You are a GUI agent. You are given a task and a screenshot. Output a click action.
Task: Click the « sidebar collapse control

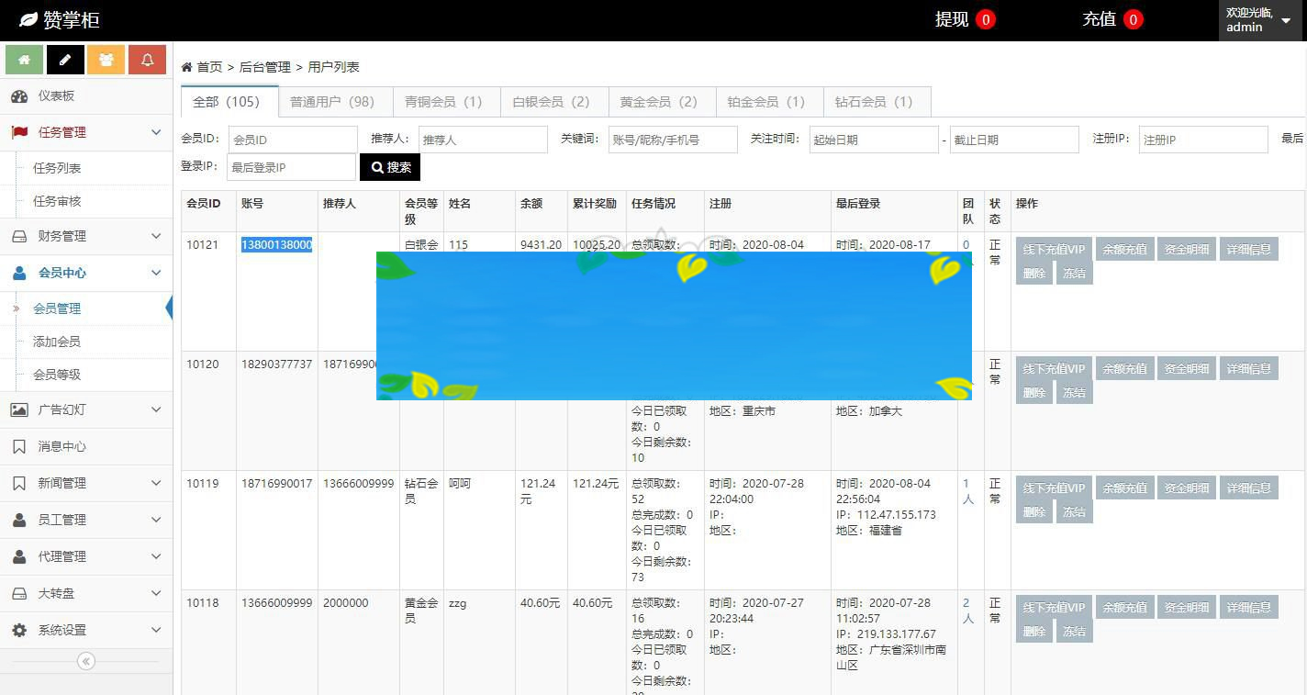(86, 660)
